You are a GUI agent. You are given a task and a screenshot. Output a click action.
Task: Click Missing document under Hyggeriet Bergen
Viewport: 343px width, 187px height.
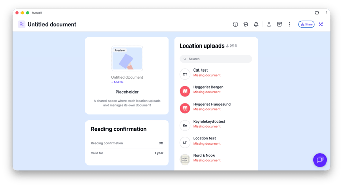coord(206,92)
